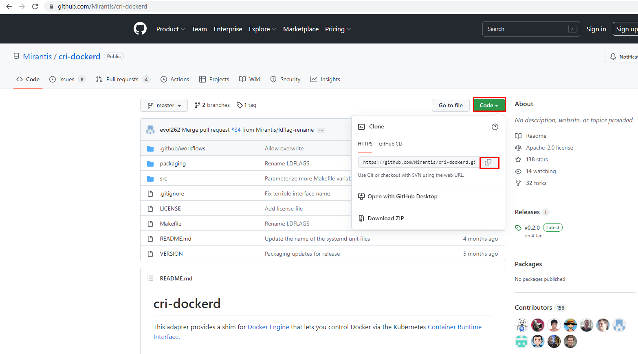Open the master branch dropdown

click(164, 105)
